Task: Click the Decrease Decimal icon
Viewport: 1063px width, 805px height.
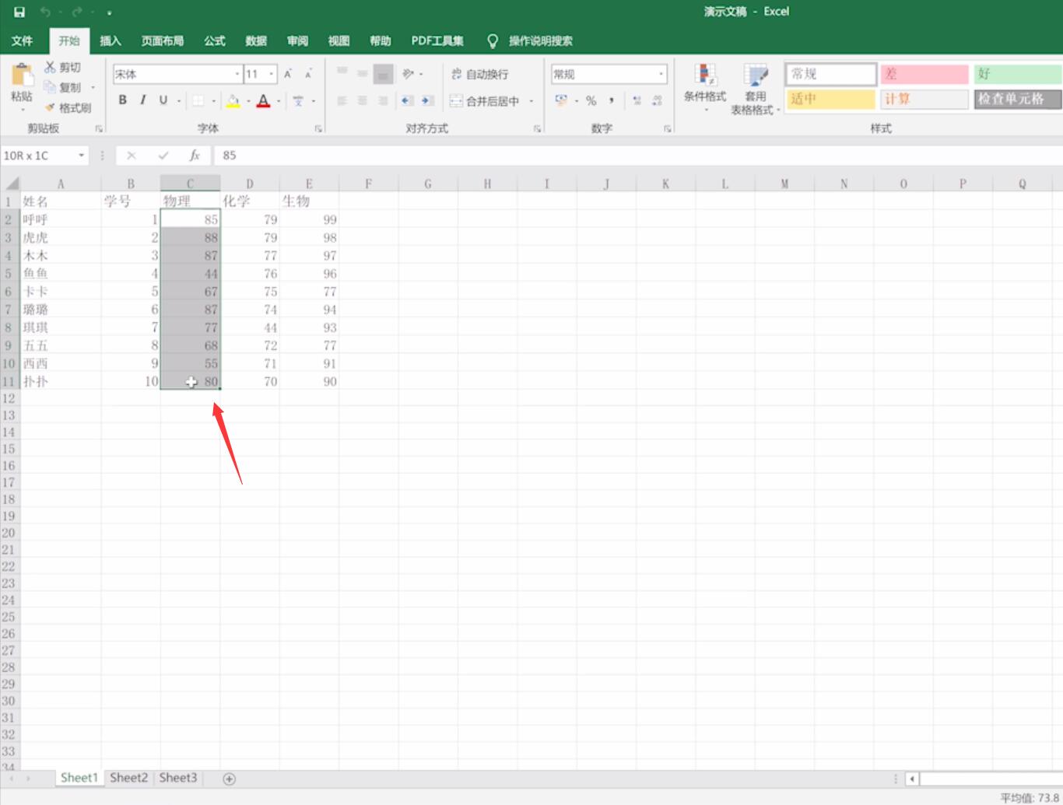Action: coord(658,100)
